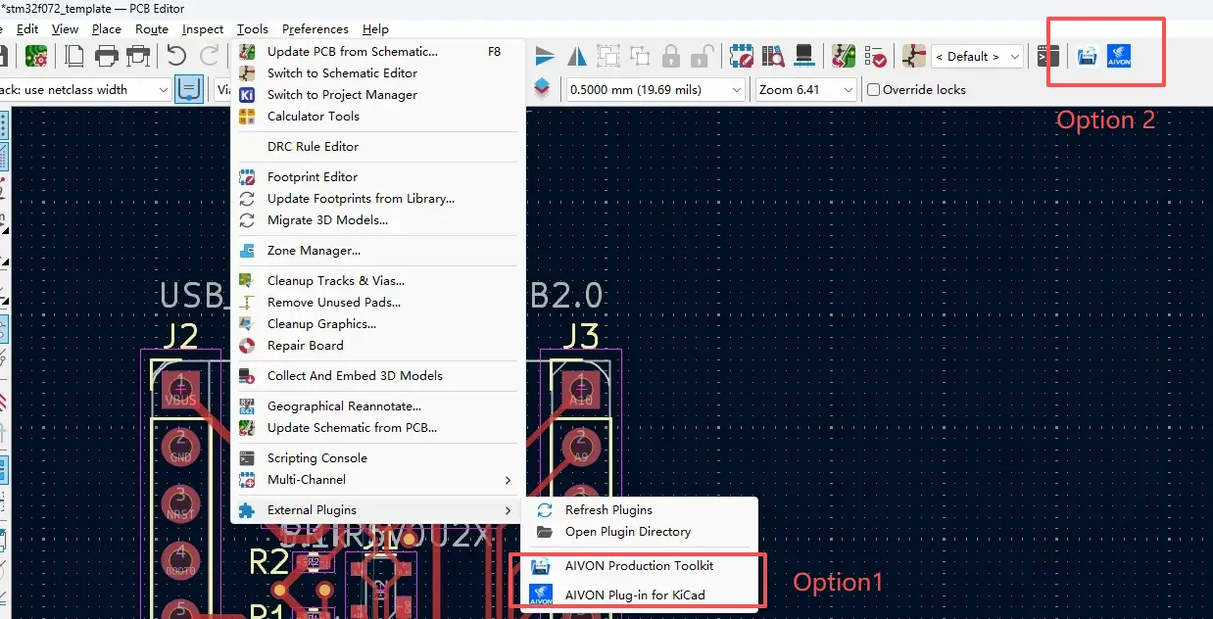Image resolution: width=1213 pixels, height=619 pixels.
Task: Open the Preferences menu
Action: click(x=315, y=28)
